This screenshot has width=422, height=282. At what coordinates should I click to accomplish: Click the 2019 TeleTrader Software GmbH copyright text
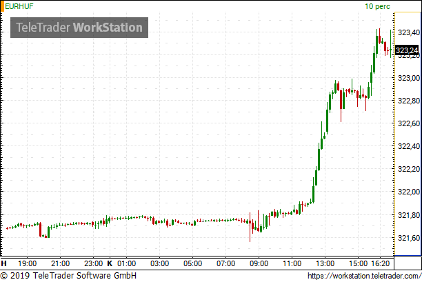click(x=68, y=276)
